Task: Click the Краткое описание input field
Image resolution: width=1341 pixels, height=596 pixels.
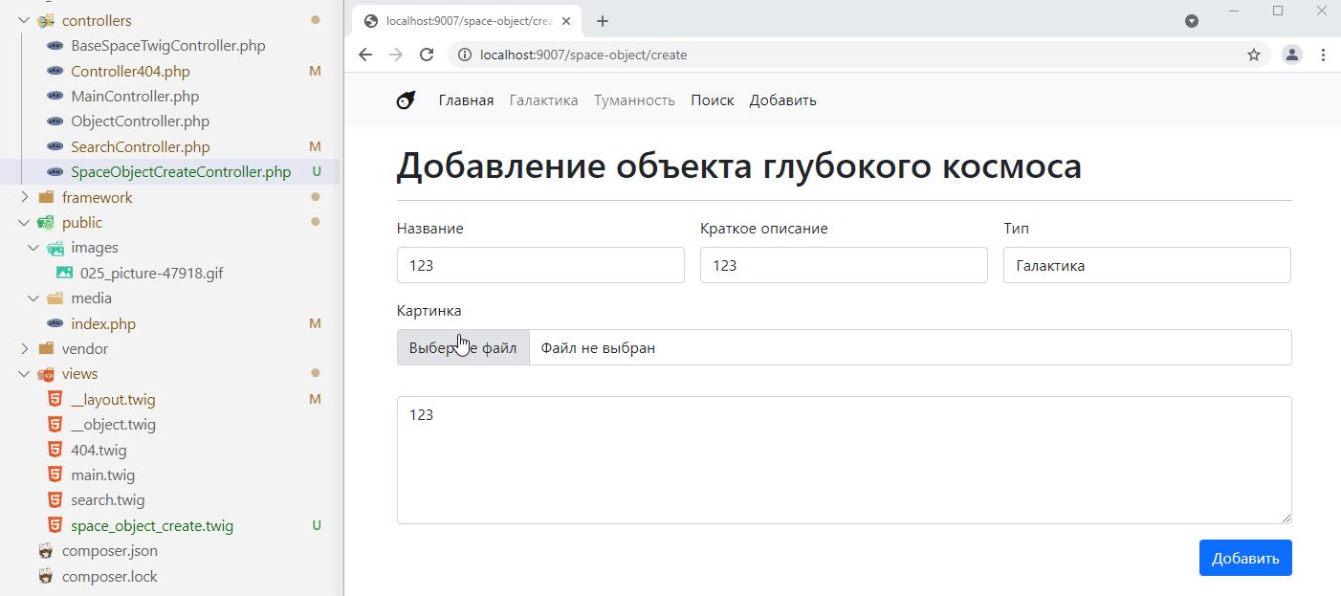Action: (x=843, y=266)
